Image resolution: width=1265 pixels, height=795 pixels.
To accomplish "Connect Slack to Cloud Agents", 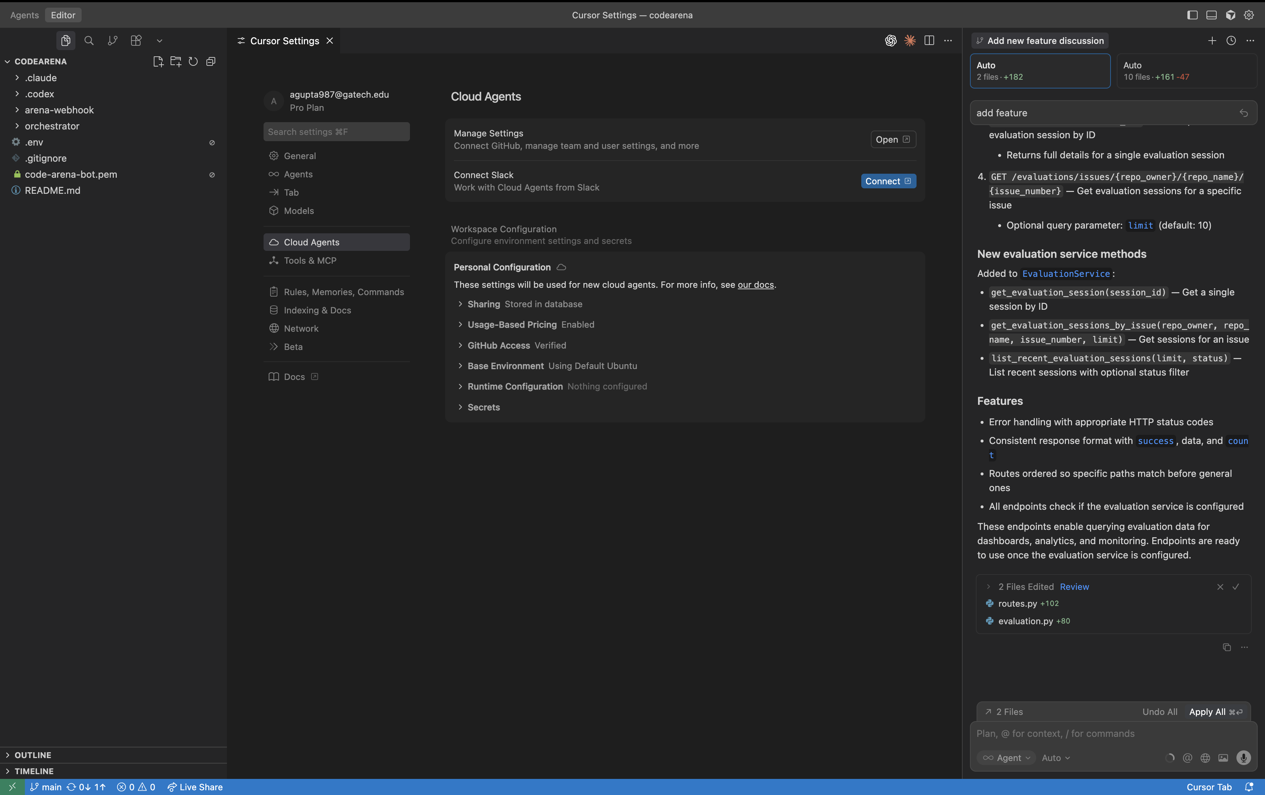I will 888,181.
